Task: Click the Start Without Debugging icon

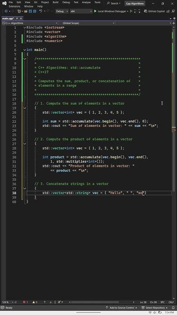Action: click(x=131, y=11)
